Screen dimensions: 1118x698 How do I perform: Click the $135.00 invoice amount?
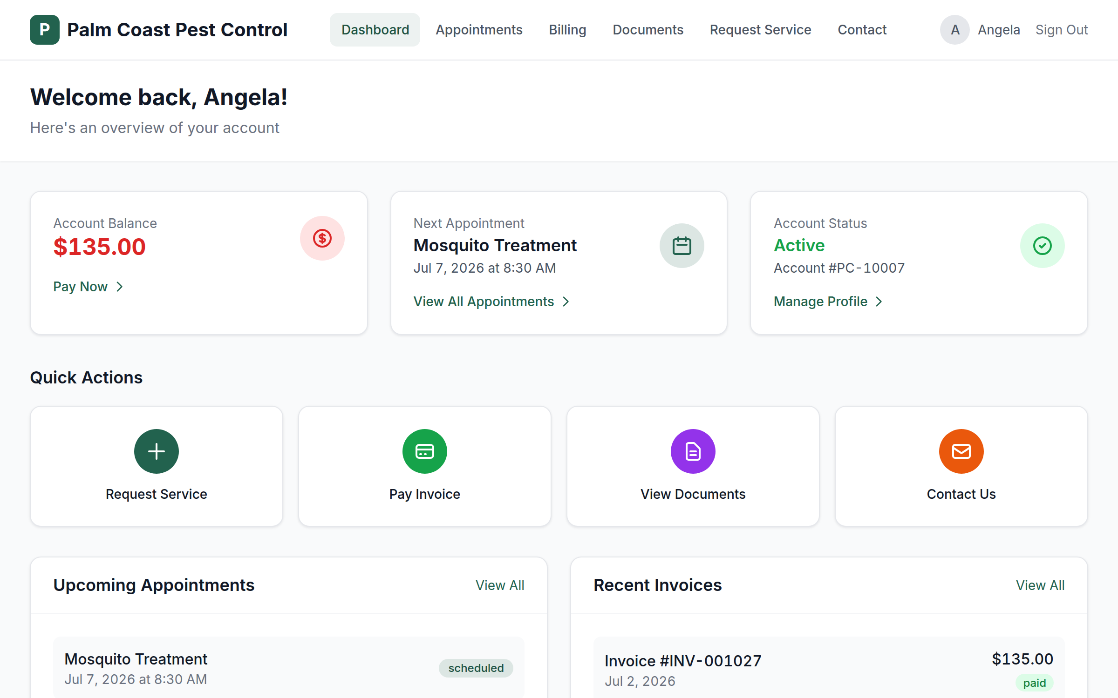tap(1023, 659)
